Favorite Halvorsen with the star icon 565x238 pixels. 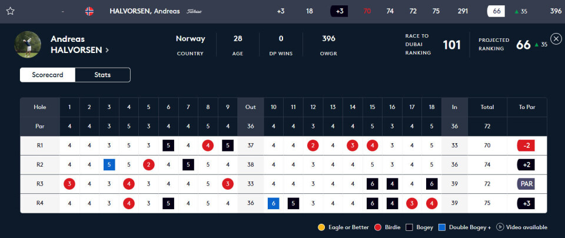point(10,11)
